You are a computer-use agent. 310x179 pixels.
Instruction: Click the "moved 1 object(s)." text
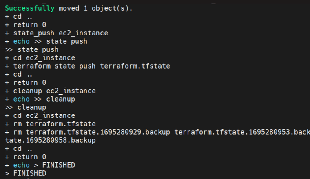coord(95,8)
